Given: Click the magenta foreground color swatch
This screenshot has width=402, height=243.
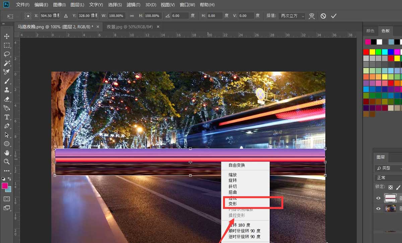Looking at the screenshot, I should point(4,186).
